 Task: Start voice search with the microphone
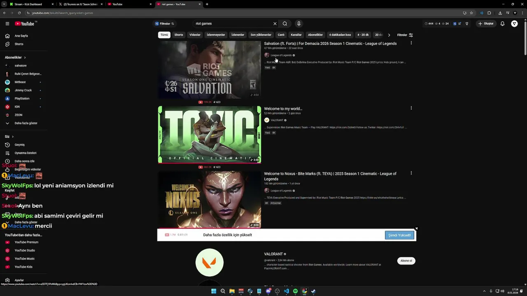pos(299,23)
